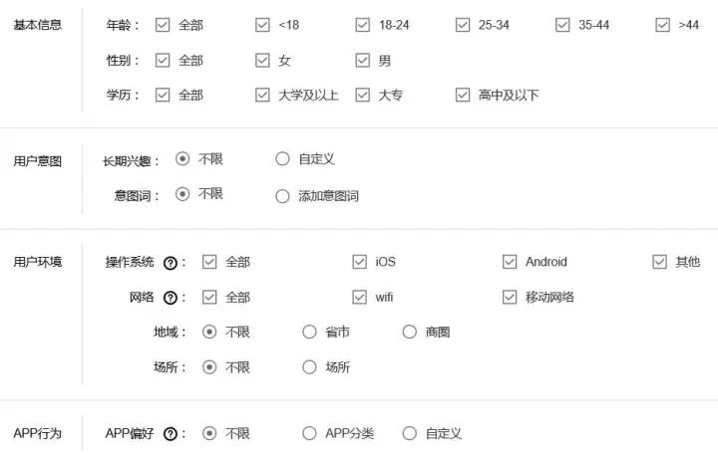Toggle the 大学及以上 education checkbox

point(262,96)
